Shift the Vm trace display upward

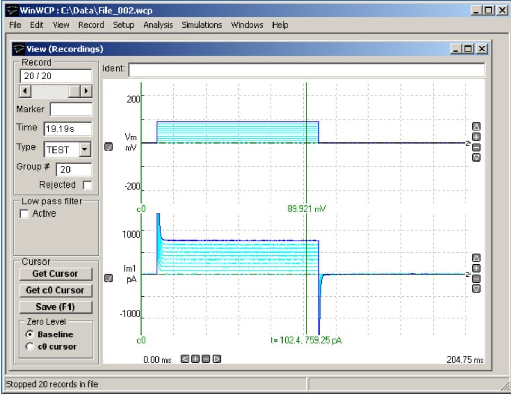pyautogui.click(x=476, y=127)
